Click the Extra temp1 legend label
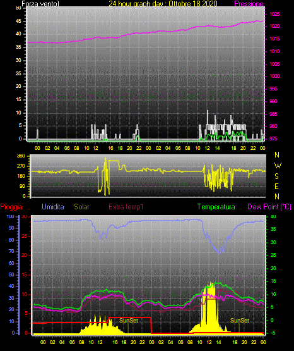Image resolution: width=294 pixels, height=351 pixels. pos(126,207)
